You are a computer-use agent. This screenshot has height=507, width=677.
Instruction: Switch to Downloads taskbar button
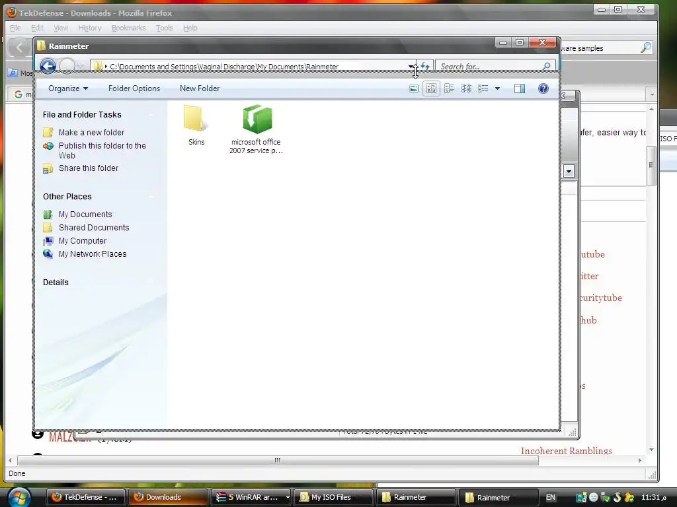click(168, 497)
